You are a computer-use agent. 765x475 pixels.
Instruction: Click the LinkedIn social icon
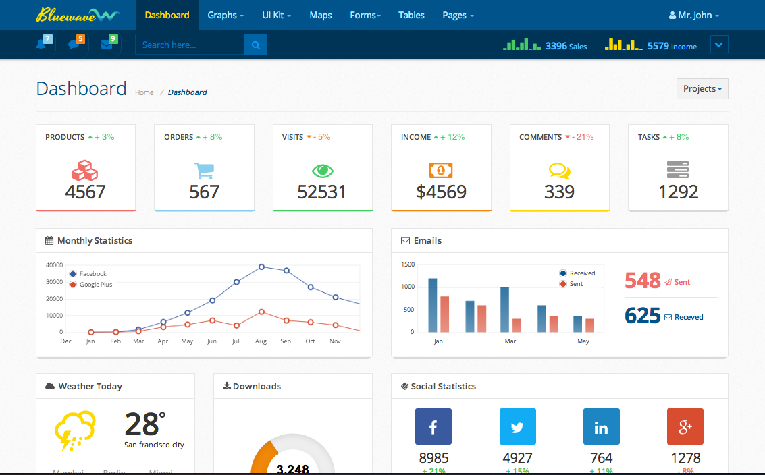(x=601, y=426)
